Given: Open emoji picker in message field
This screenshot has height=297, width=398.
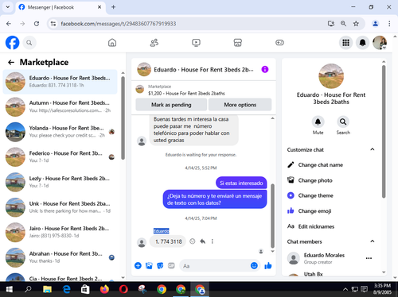Looking at the screenshot, I should click(x=254, y=265).
